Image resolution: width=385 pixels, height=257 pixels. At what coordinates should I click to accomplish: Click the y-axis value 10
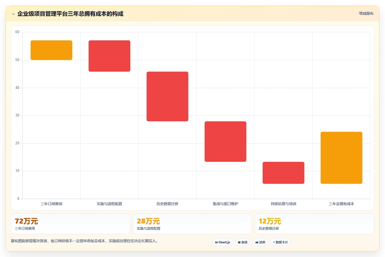coord(17,171)
